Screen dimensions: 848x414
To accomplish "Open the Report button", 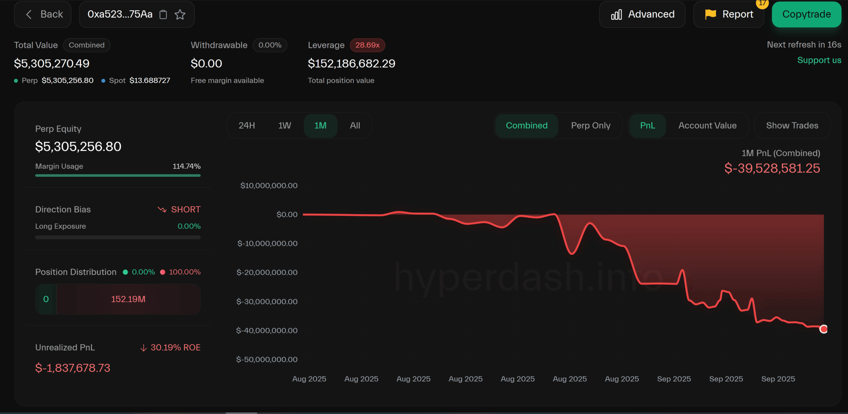I will pos(729,14).
